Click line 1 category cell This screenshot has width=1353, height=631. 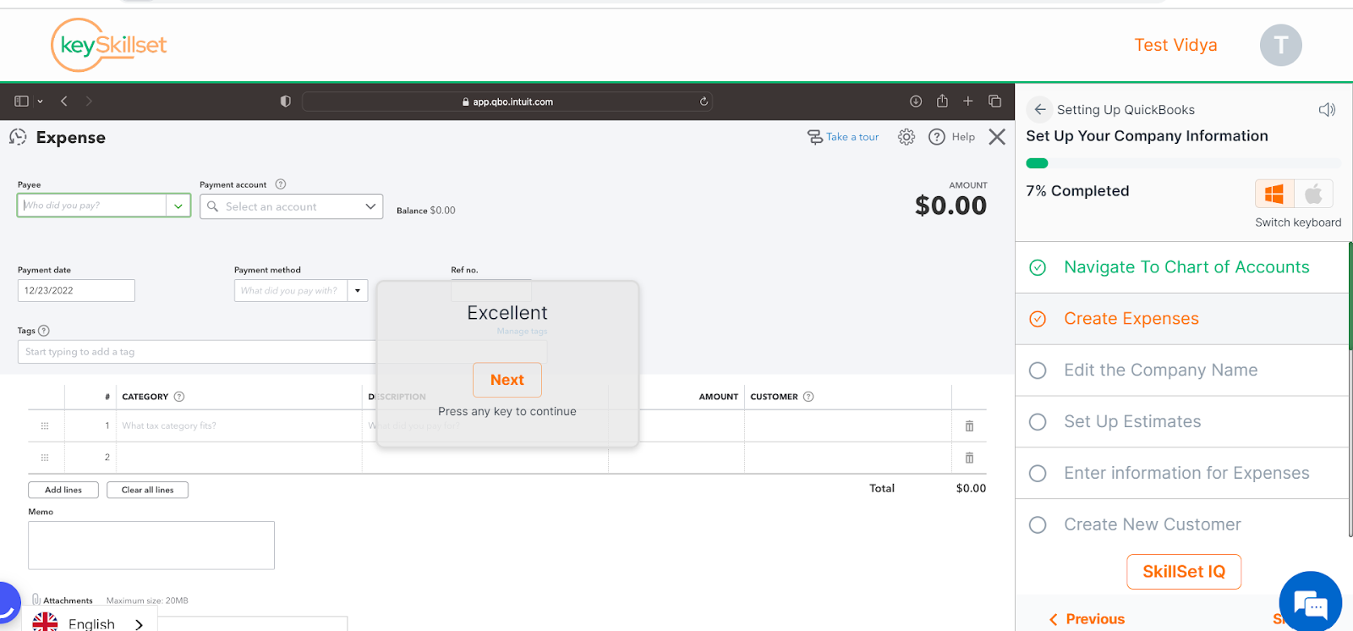click(239, 426)
